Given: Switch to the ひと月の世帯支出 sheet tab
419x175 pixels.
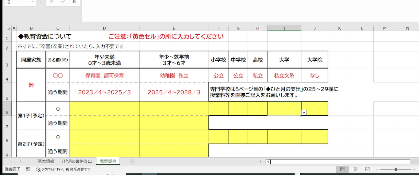Looking at the screenshot, I should [x=77, y=161].
